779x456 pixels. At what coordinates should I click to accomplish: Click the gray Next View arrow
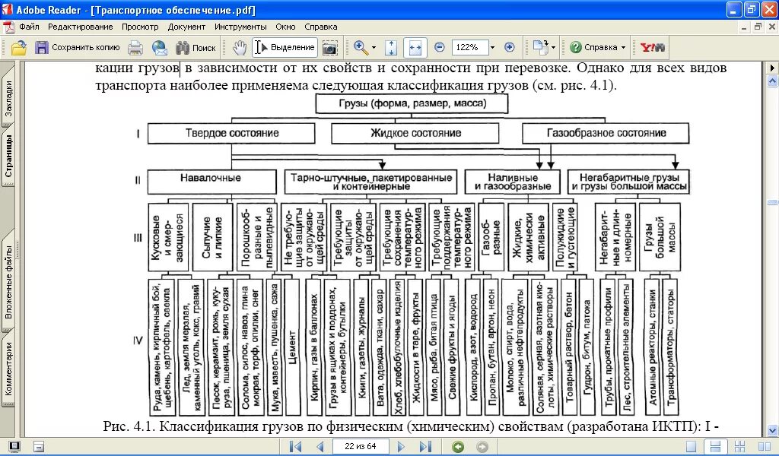point(482,447)
